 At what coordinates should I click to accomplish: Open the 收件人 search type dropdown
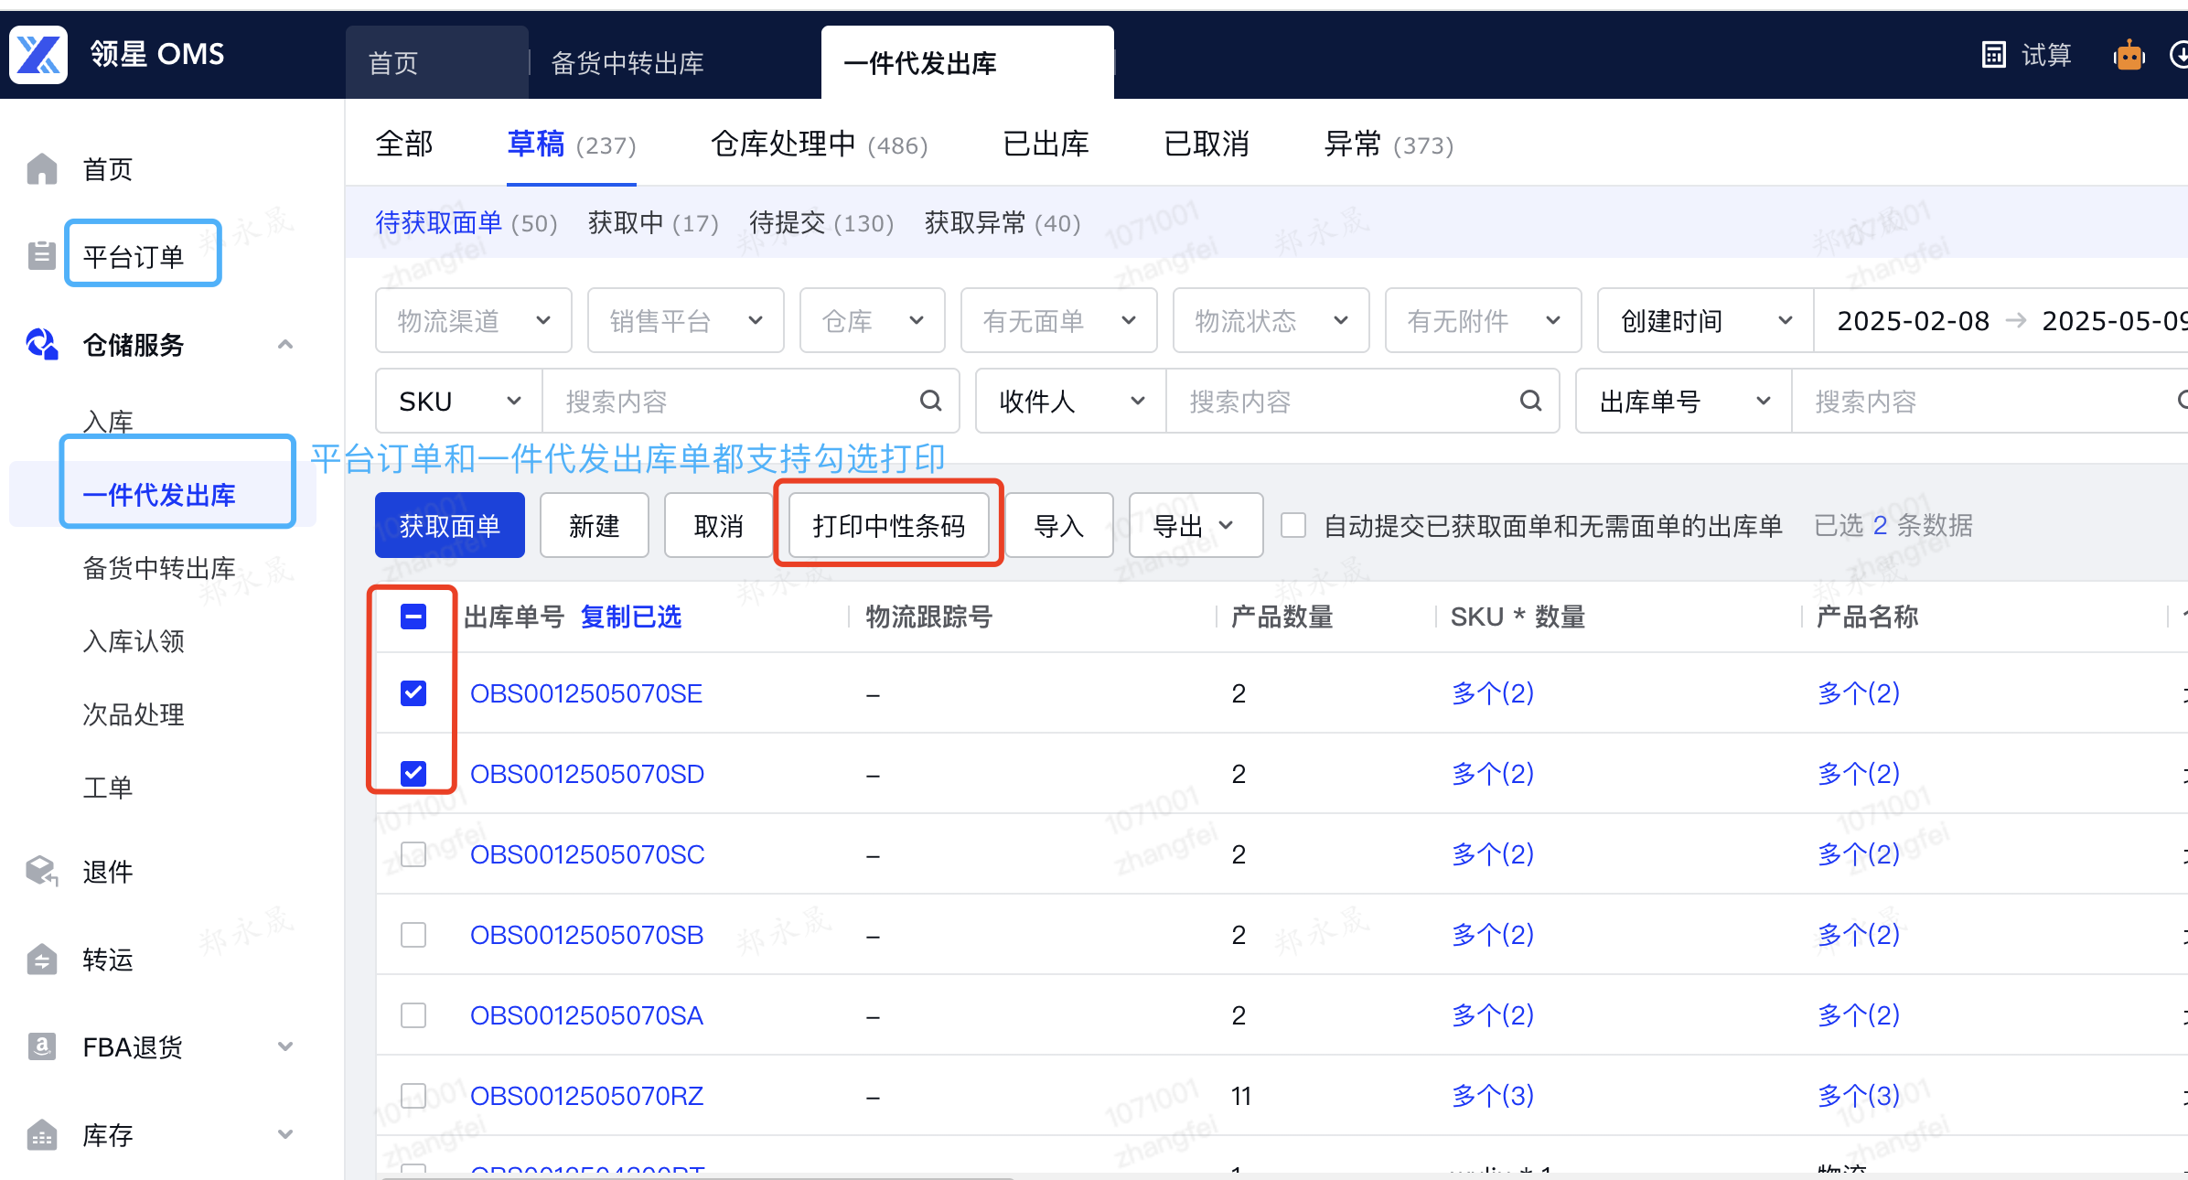tap(1071, 401)
